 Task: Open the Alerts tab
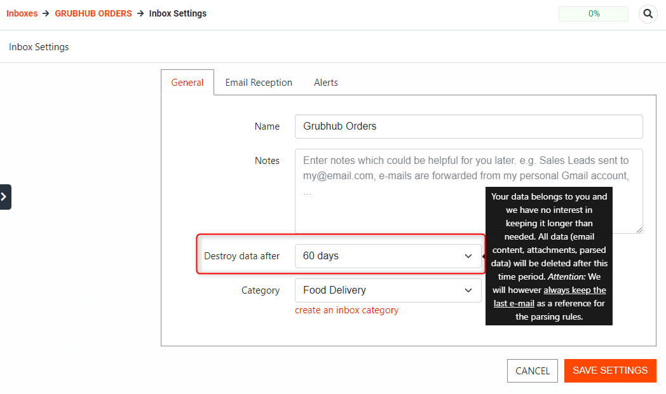coord(326,83)
